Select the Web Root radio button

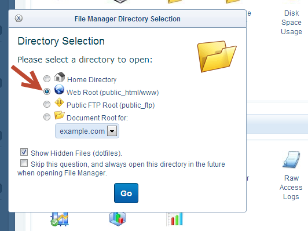click(47, 91)
